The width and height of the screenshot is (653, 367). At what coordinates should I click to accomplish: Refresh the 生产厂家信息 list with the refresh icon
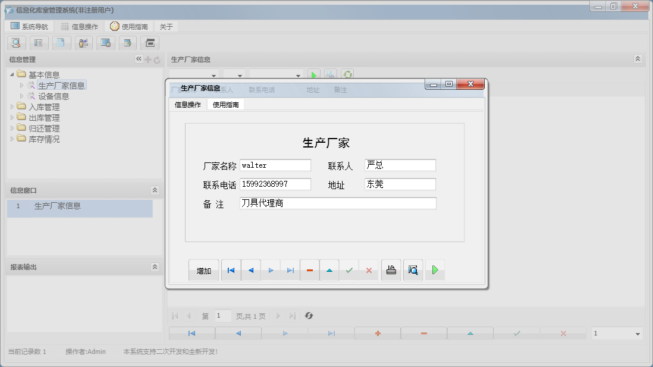click(x=347, y=74)
